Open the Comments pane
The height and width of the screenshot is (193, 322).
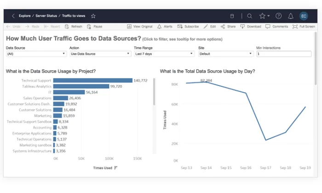[x=276, y=27]
